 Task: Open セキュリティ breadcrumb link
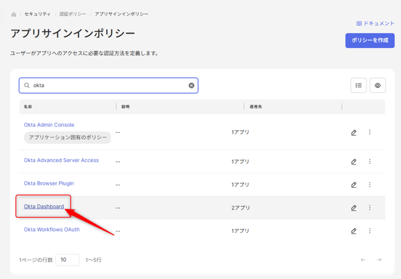click(37, 14)
